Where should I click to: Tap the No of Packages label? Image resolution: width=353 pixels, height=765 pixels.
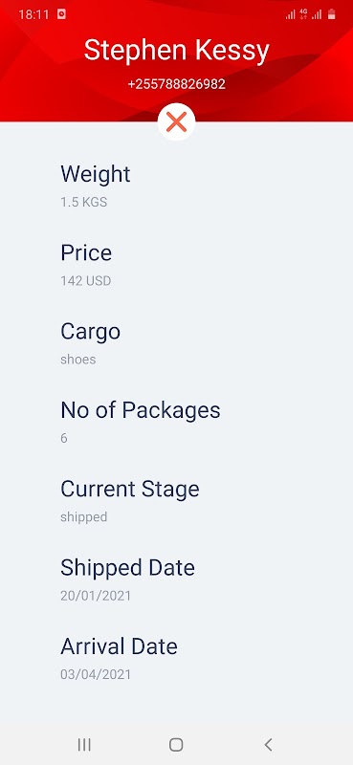point(140,410)
